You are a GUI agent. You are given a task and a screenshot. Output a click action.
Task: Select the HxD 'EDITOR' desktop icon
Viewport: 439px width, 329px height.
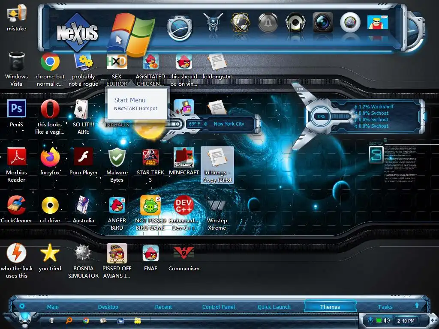(117, 69)
